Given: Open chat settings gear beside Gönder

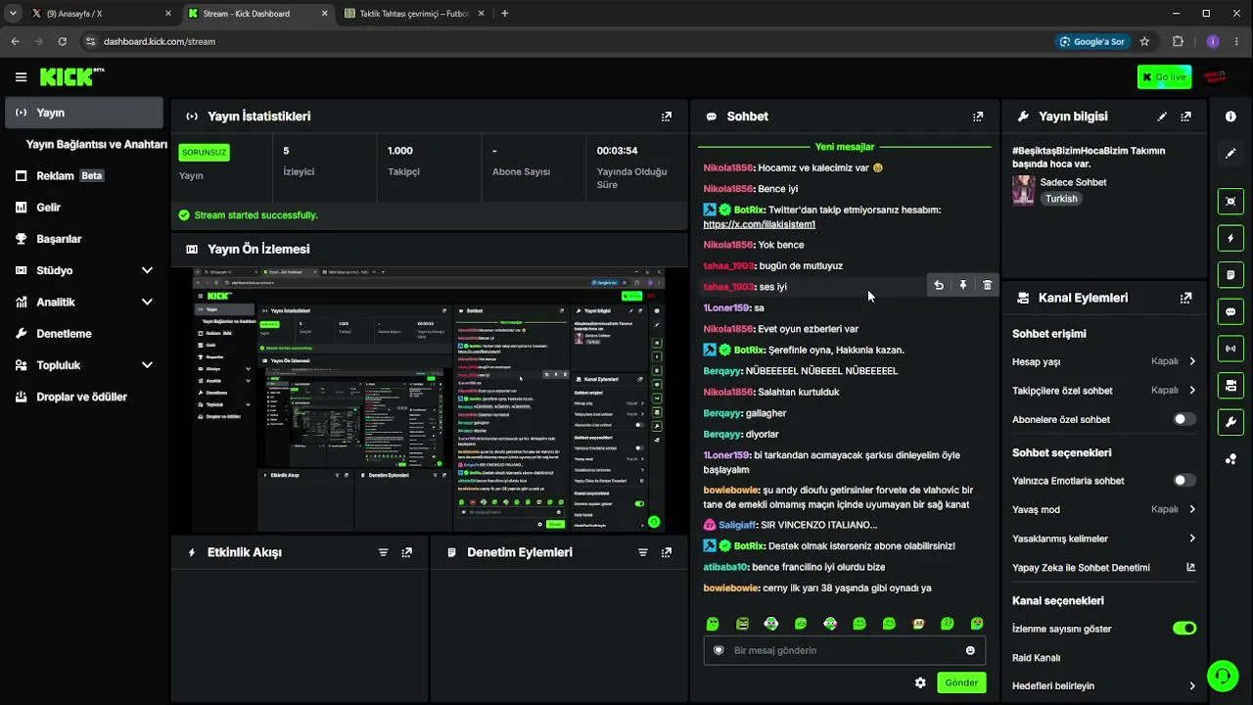Looking at the screenshot, I should coord(920,682).
